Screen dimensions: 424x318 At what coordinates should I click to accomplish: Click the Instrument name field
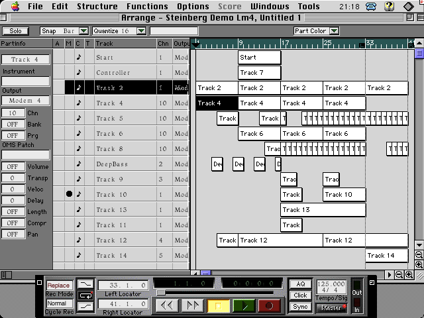pos(26,81)
